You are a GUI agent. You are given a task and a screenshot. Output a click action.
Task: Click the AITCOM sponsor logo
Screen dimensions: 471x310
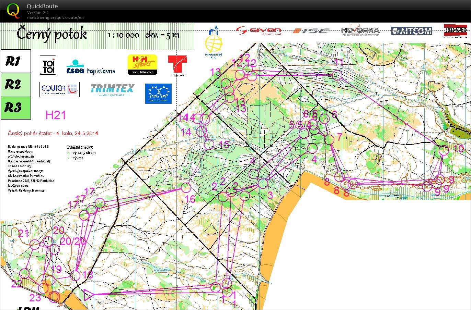412,31
